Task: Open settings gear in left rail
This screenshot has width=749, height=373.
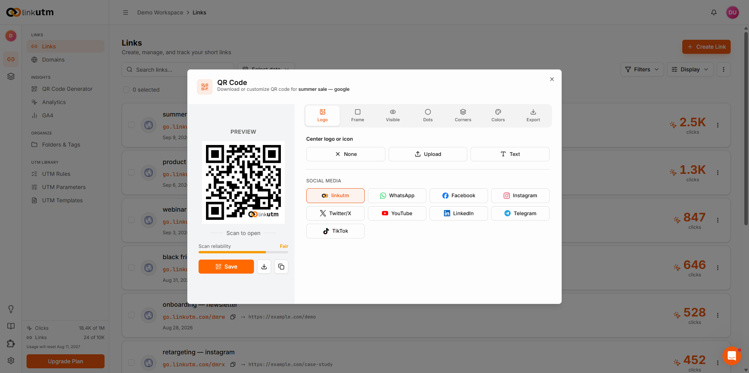Action: pyautogui.click(x=11, y=361)
